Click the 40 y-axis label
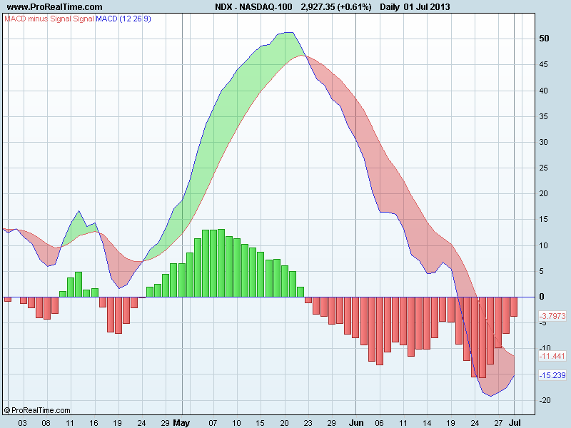 click(x=543, y=91)
